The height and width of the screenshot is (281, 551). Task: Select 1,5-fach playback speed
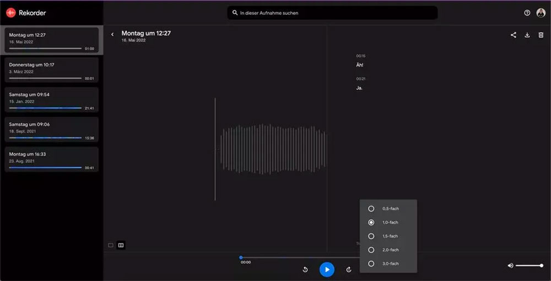click(x=388, y=236)
